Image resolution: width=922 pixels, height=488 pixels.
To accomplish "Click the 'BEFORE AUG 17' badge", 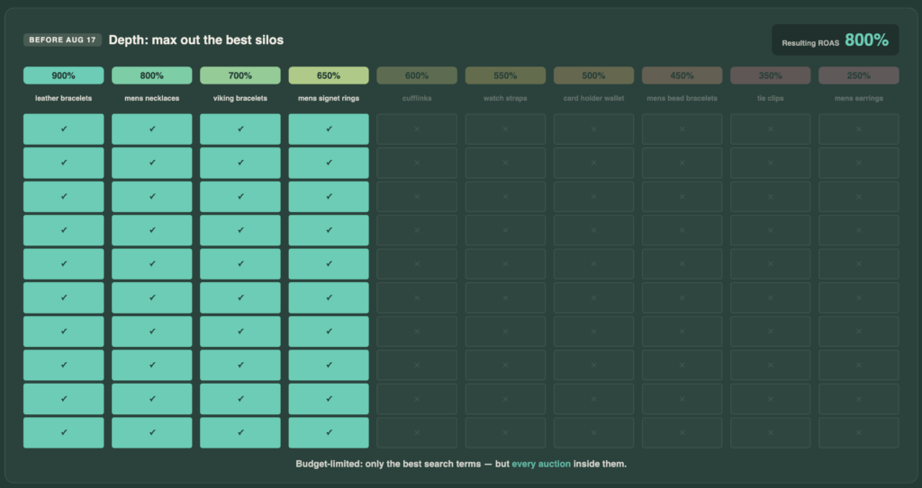I will [62, 40].
